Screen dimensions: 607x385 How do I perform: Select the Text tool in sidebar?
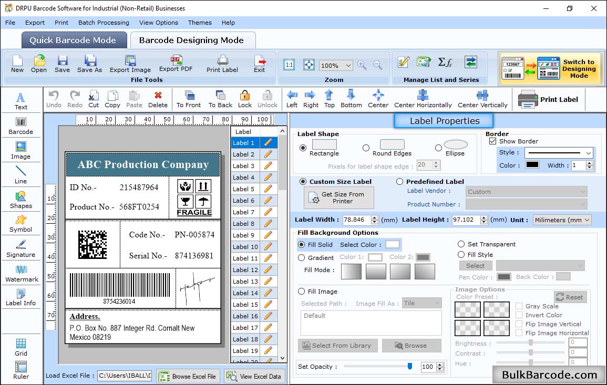click(x=21, y=101)
